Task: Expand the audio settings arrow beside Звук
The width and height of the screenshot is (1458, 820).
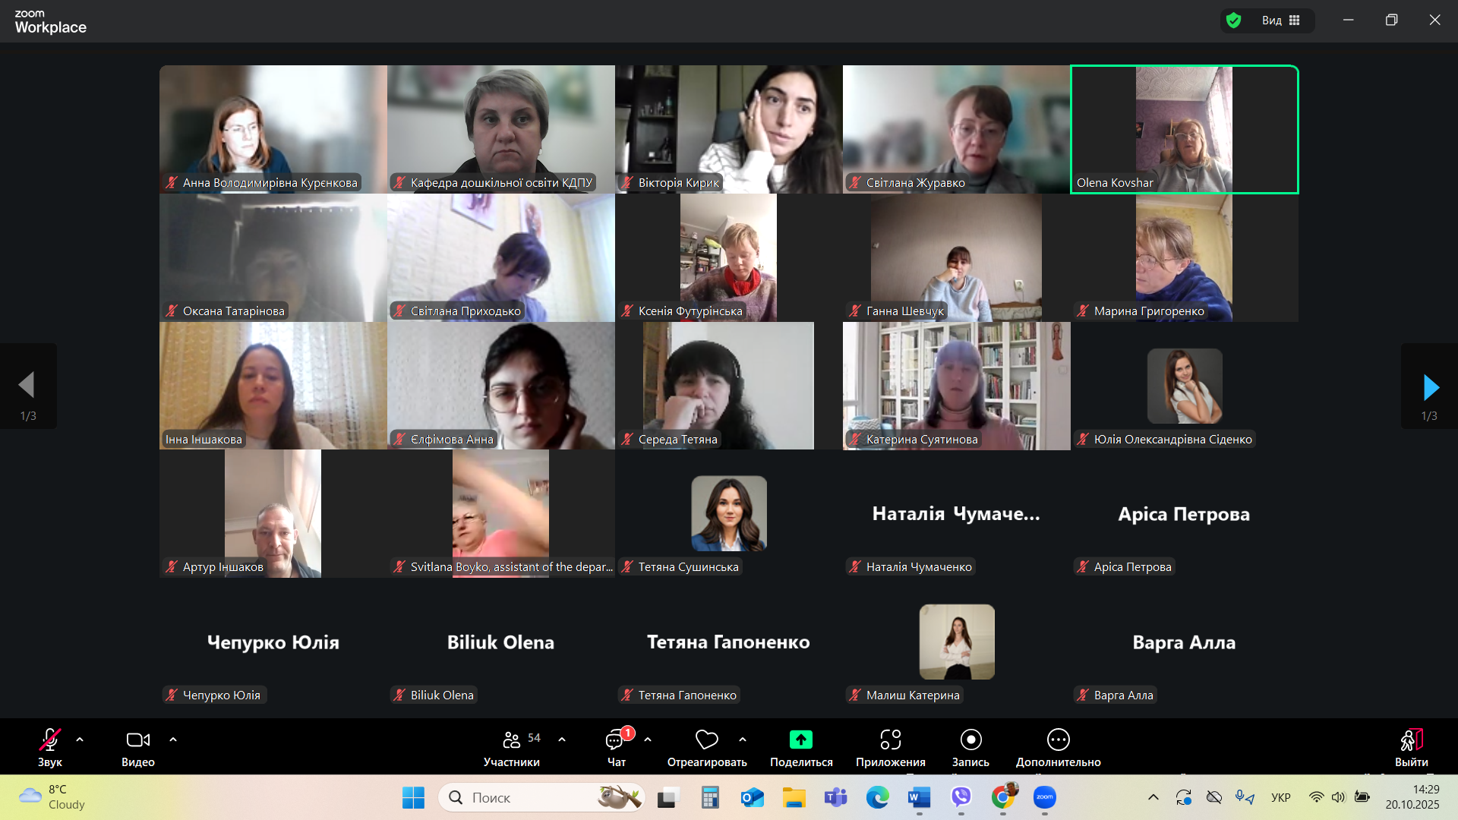Action: (x=80, y=740)
